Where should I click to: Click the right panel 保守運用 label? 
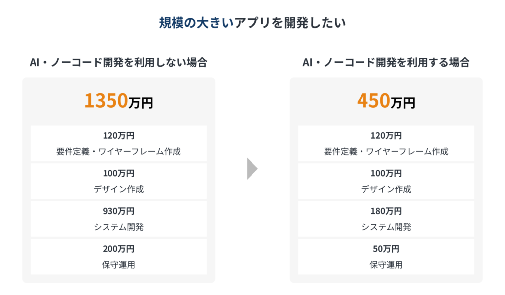(x=386, y=265)
